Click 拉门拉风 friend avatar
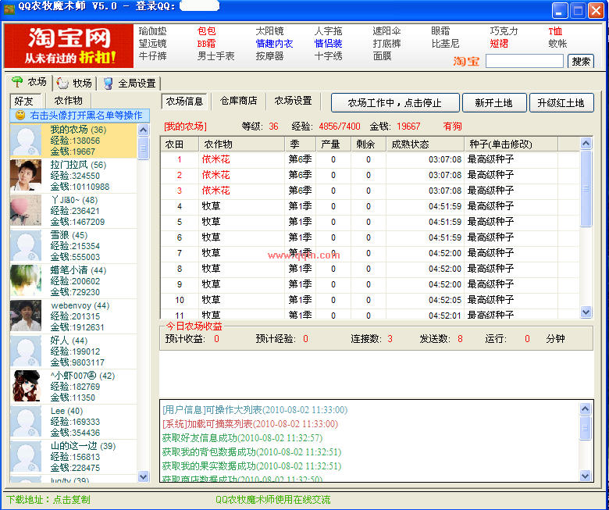 coord(26,176)
